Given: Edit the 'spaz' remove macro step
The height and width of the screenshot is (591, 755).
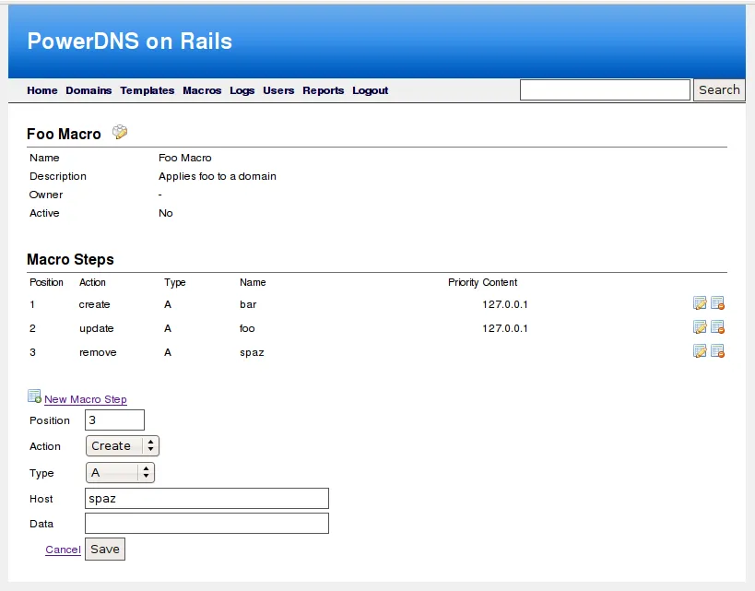Looking at the screenshot, I should tap(700, 351).
